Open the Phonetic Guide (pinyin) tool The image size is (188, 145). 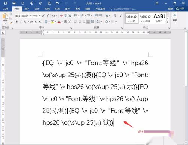pos(65,16)
